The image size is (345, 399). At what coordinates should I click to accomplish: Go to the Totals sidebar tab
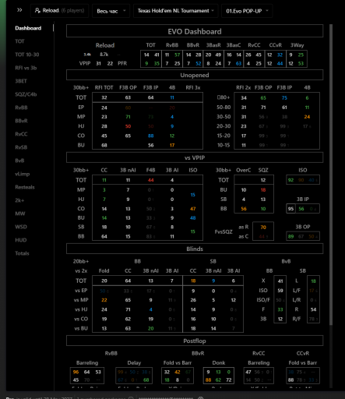point(22,253)
